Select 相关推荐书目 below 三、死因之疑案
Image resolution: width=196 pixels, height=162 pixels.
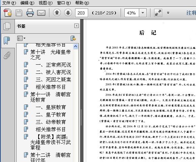(x=50, y=87)
